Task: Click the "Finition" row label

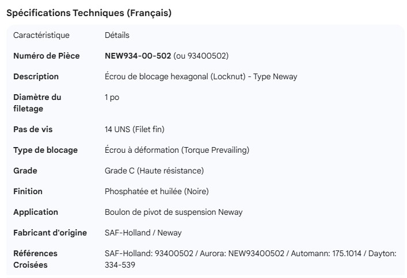Action: point(28,191)
